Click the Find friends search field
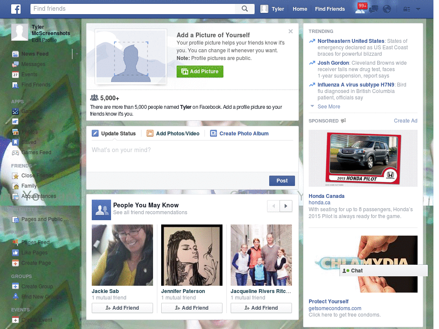This screenshot has width=439, height=329. [x=133, y=9]
